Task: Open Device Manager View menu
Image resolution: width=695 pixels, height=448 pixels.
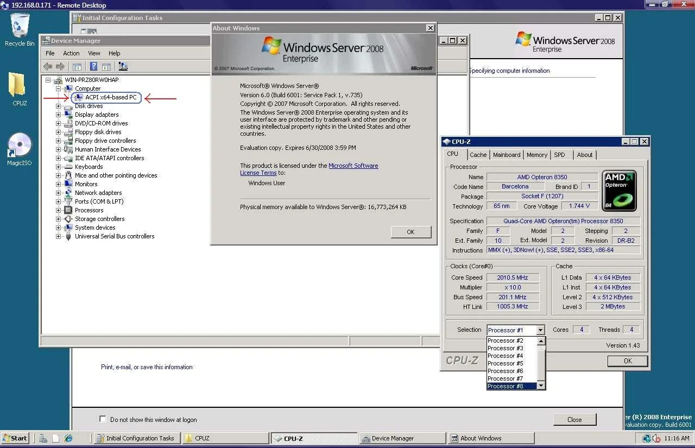Action: tap(94, 53)
